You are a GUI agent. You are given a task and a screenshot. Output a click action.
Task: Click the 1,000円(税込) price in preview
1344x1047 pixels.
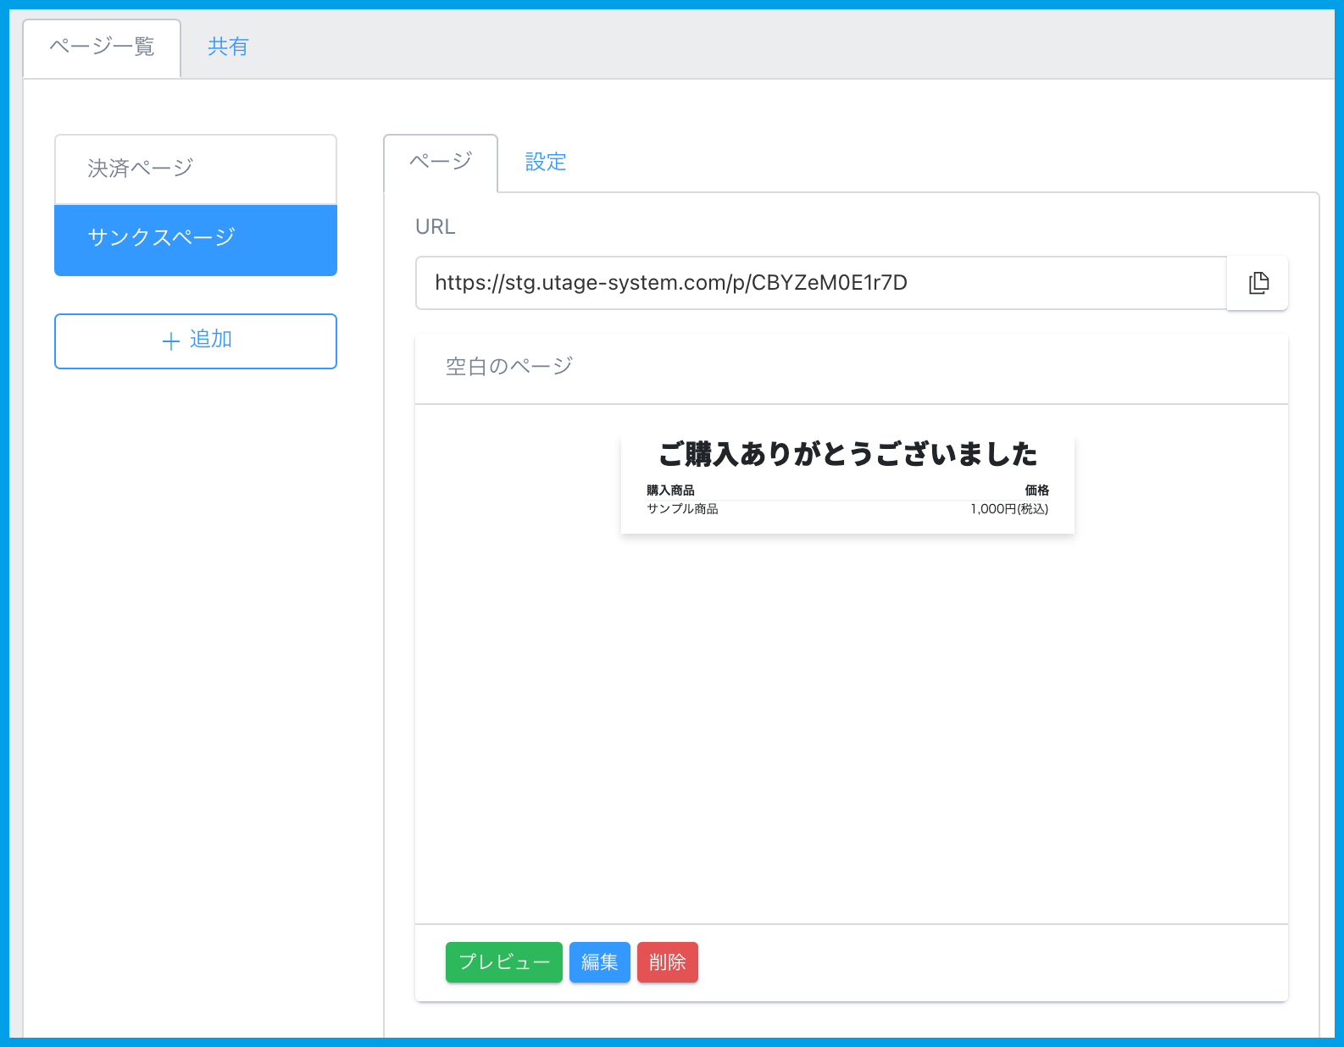pyautogui.click(x=1009, y=509)
